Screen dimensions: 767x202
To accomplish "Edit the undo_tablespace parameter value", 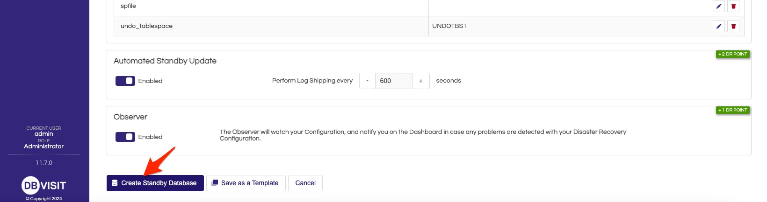I will tap(719, 26).
